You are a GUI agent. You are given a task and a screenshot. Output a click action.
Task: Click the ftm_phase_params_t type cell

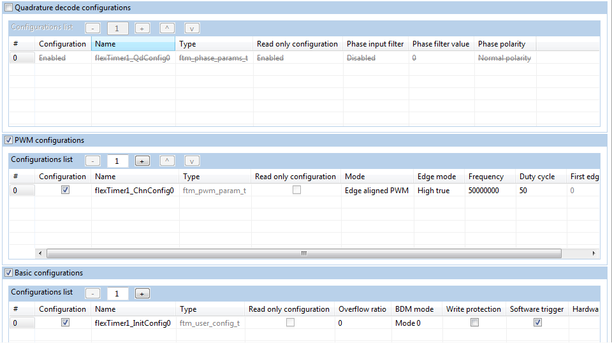214,58
